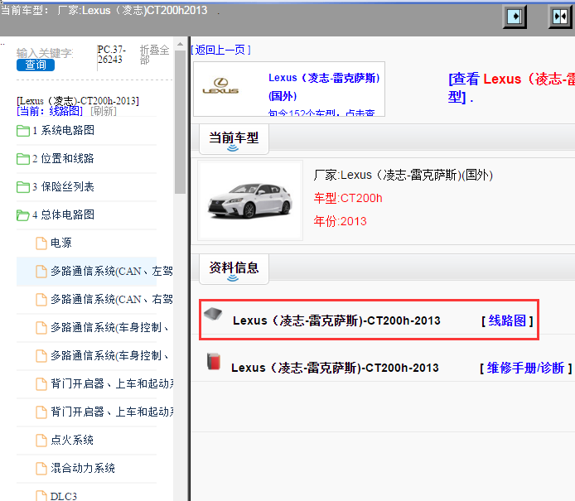Click document icon next to DLC3
This screenshot has width=575, height=501.
pyautogui.click(x=41, y=495)
